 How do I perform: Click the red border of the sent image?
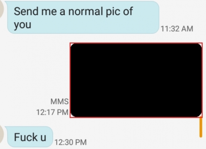[x=136, y=43]
